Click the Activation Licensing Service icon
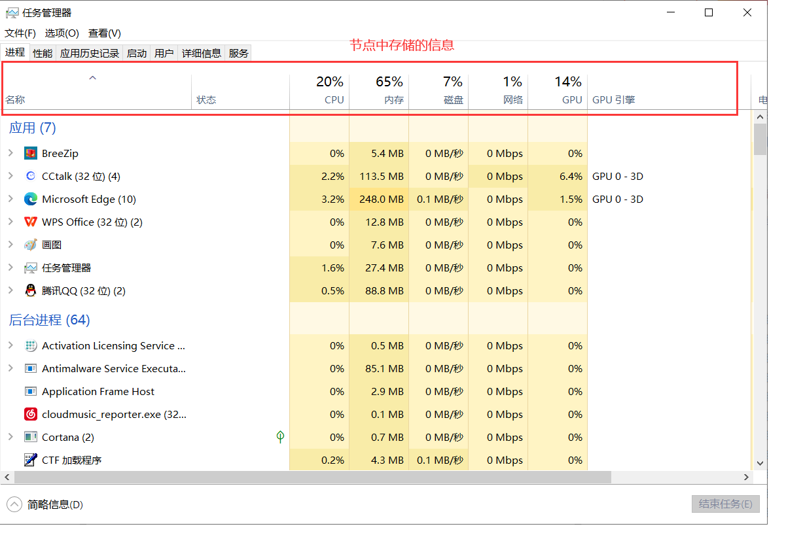This screenshot has width=786, height=537. [31, 346]
